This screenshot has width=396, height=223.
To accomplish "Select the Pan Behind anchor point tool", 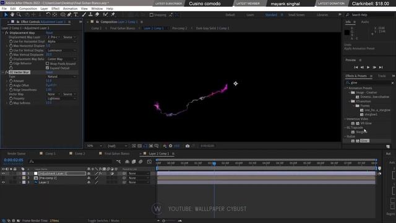I will (x=55, y=15).
